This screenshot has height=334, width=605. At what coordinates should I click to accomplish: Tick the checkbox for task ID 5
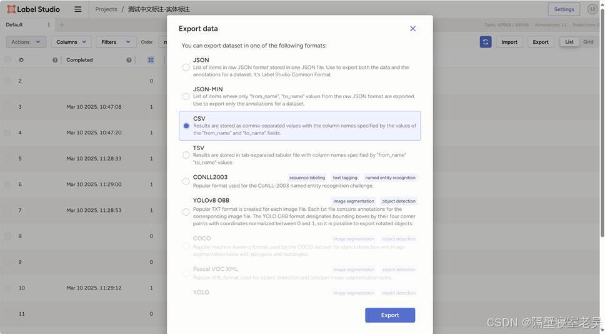7,158
